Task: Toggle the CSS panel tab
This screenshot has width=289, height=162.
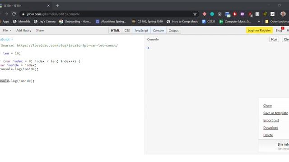Action: pyautogui.click(x=127, y=31)
